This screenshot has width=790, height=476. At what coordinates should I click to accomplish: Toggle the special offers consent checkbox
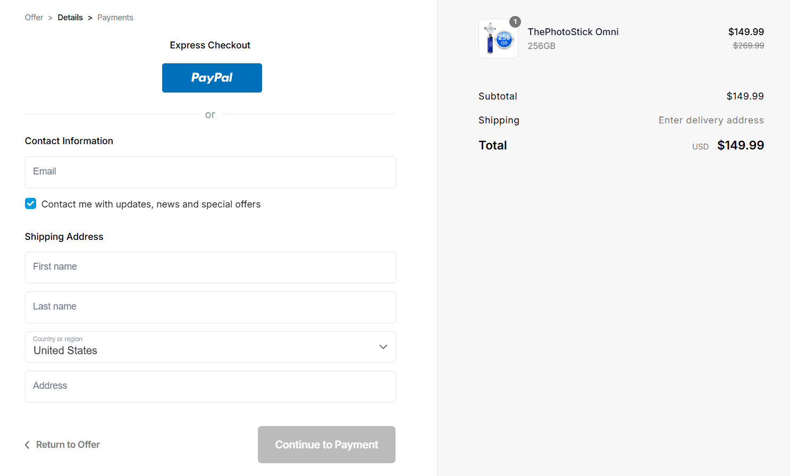(x=30, y=203)
